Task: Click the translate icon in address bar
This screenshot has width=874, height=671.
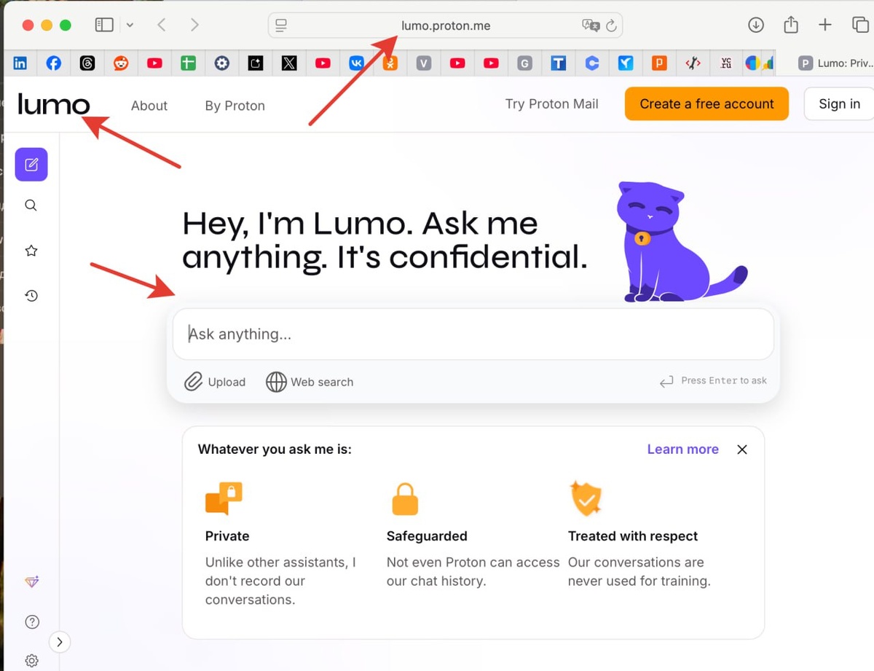Action: pyautogui.click(x=591, y=25)
